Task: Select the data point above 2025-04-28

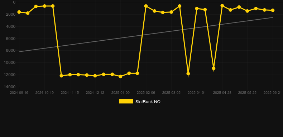Action: click(222, 6)
